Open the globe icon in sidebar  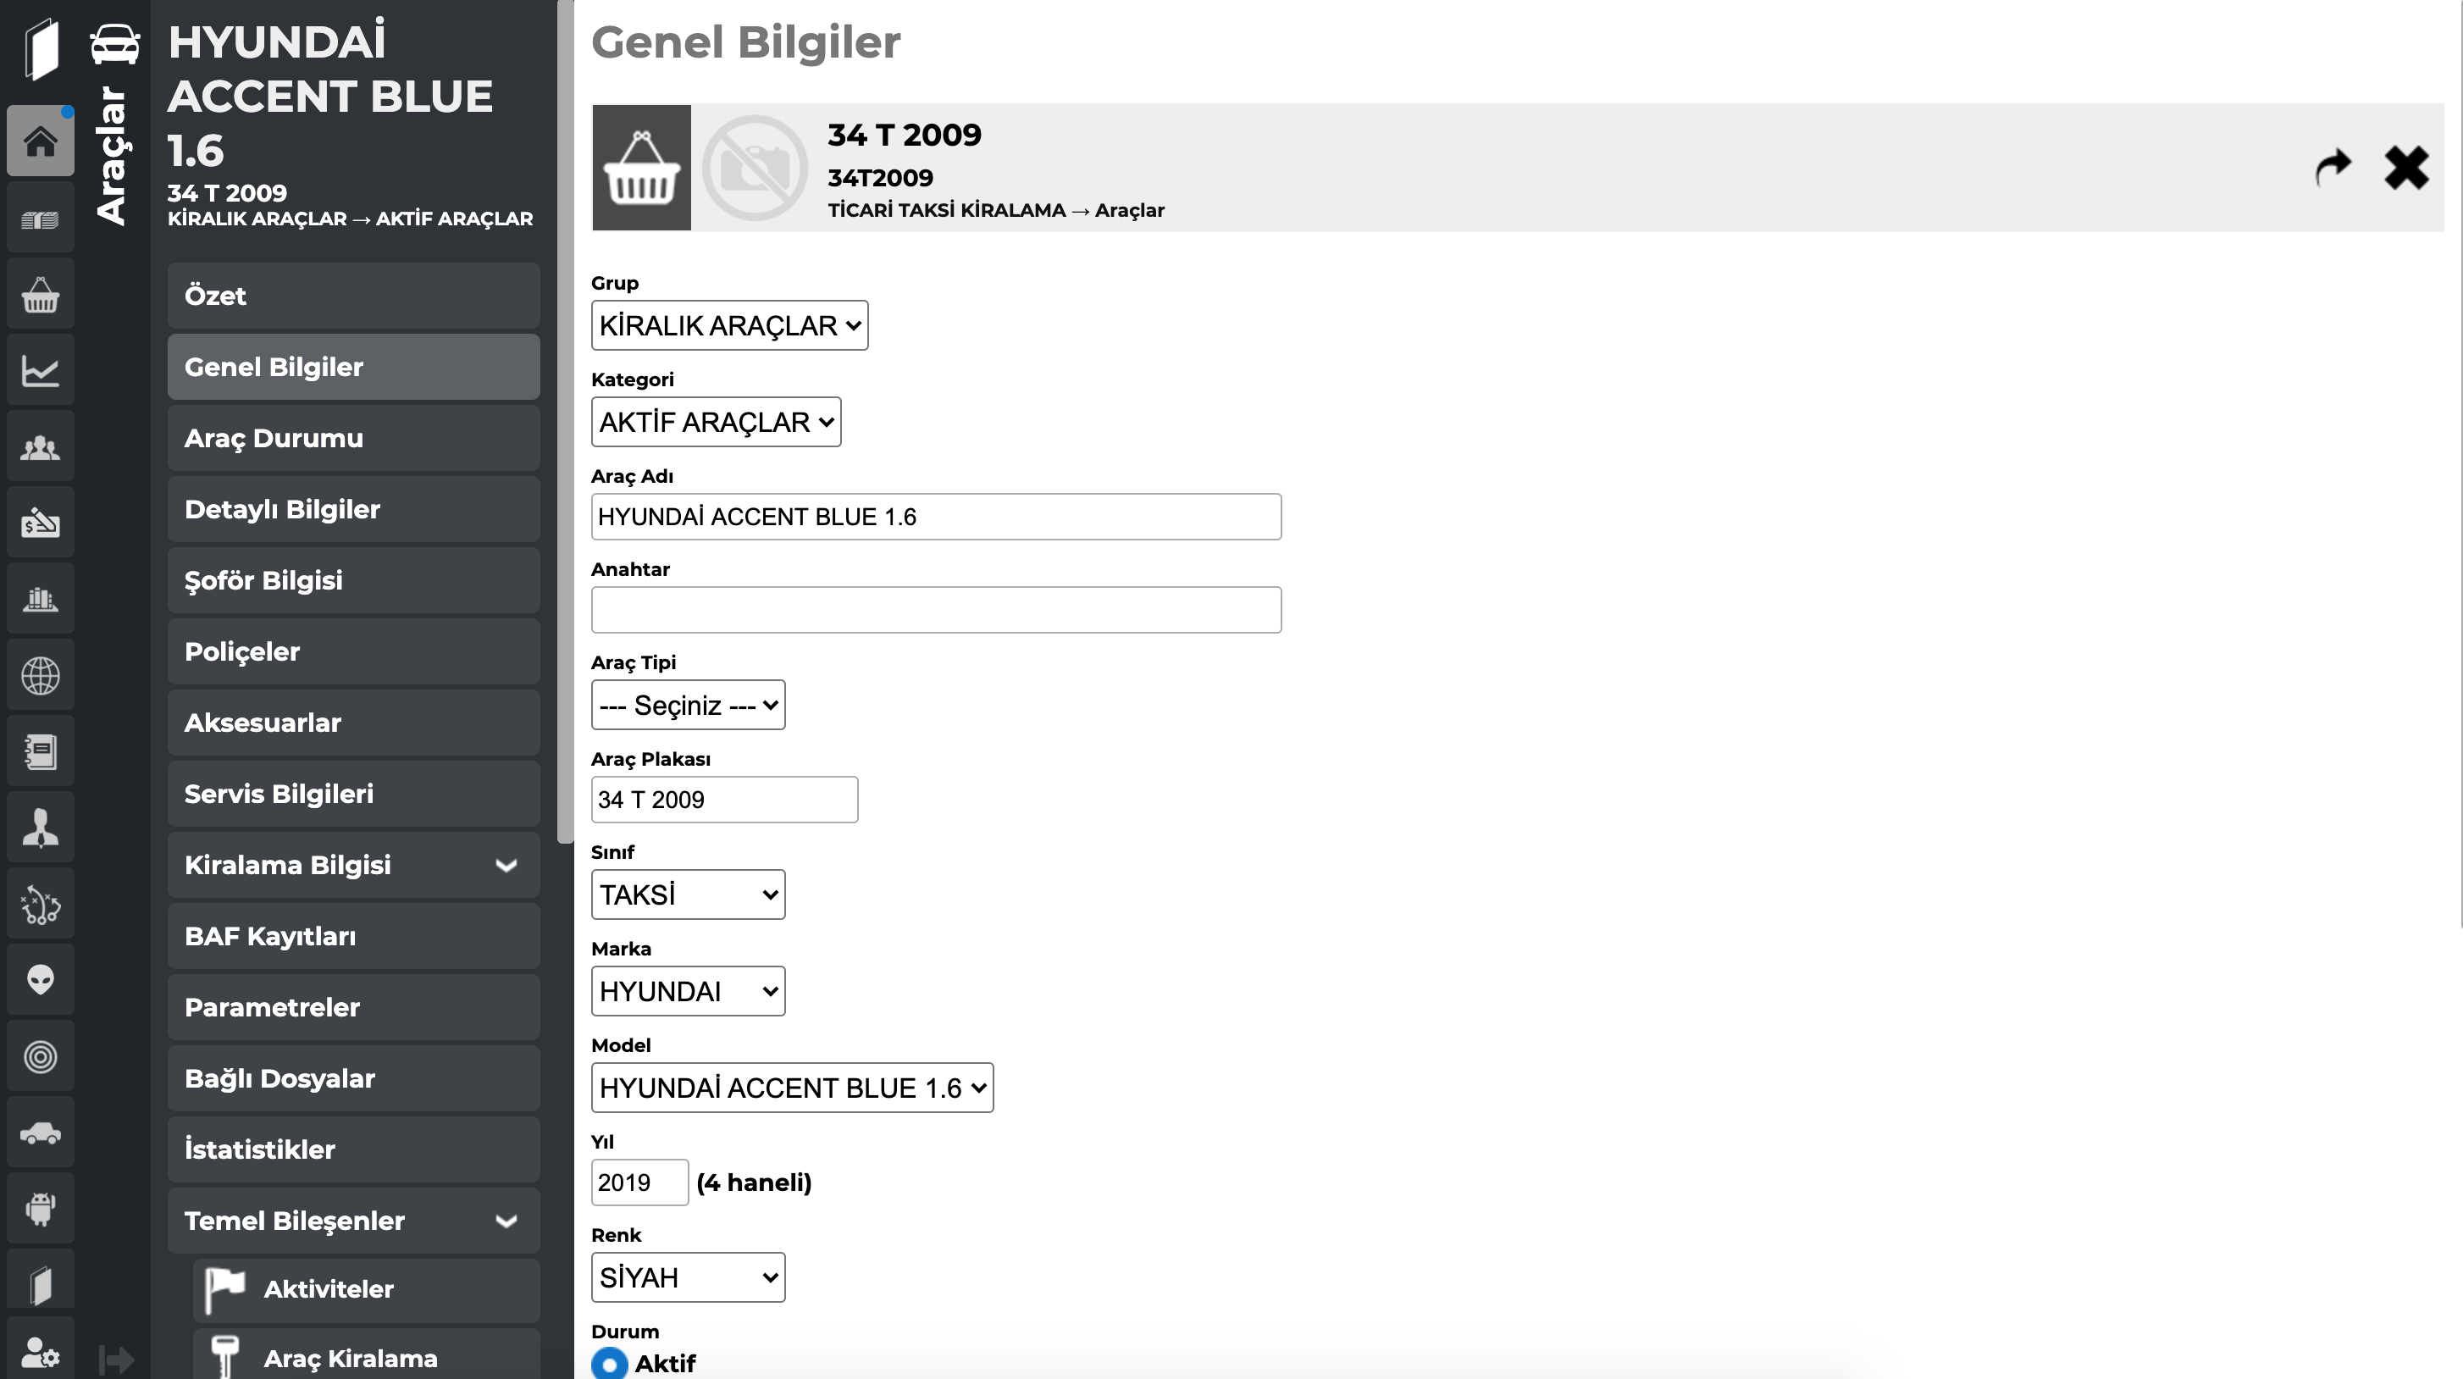click(x=40, y=675)
